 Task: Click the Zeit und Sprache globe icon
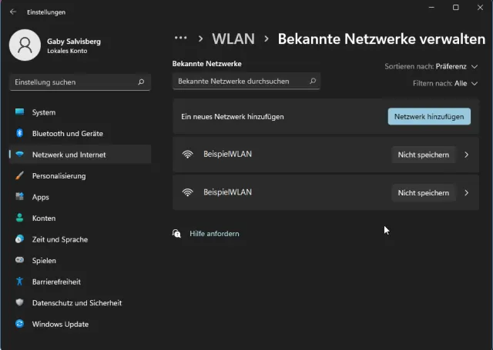click(x=19, y=239)
